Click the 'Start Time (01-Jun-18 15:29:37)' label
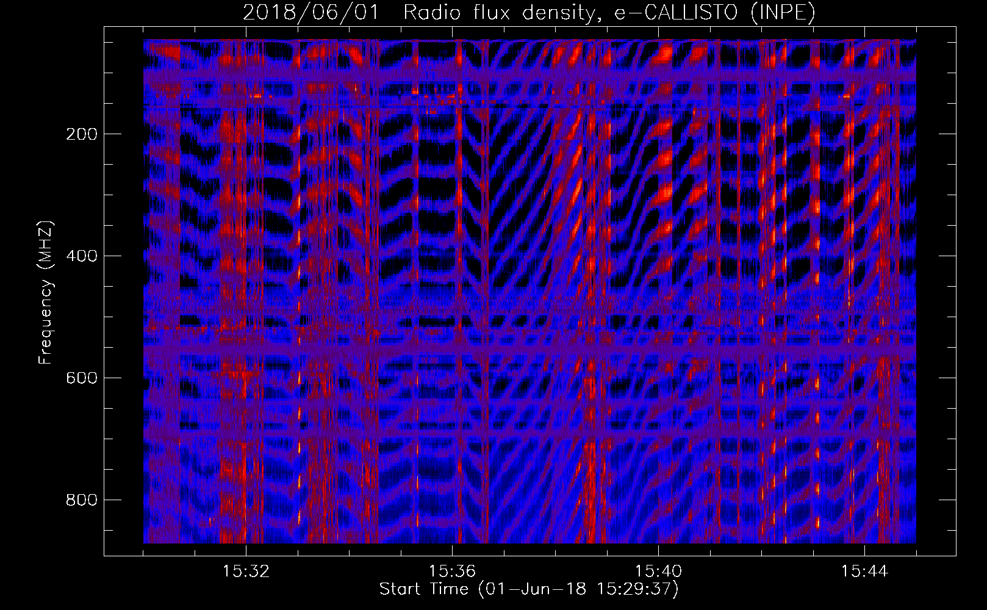 tap(529, 589)
